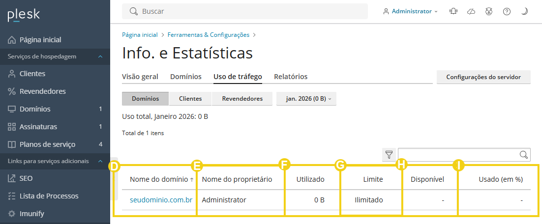Click the Nome do proprietário column header
Image resolution: width=542 pixels, height=224 pixels.
[237, 179]
